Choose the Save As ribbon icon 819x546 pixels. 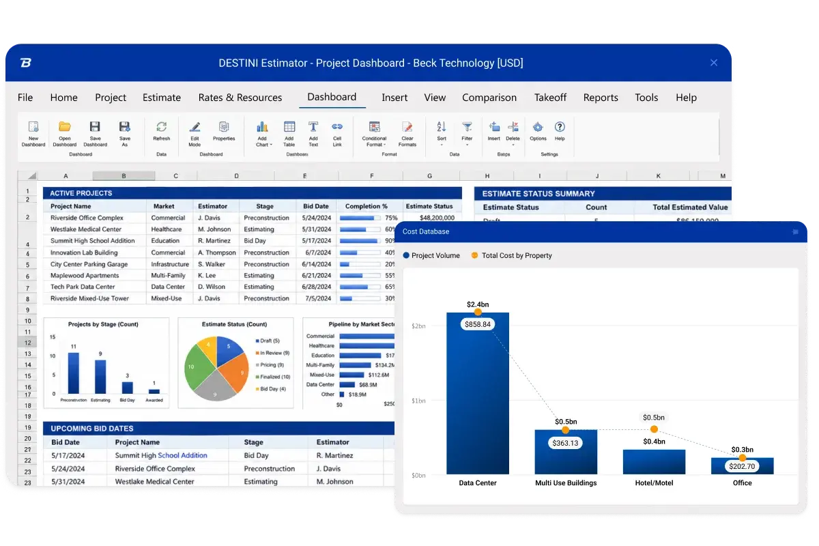(124, 126)
